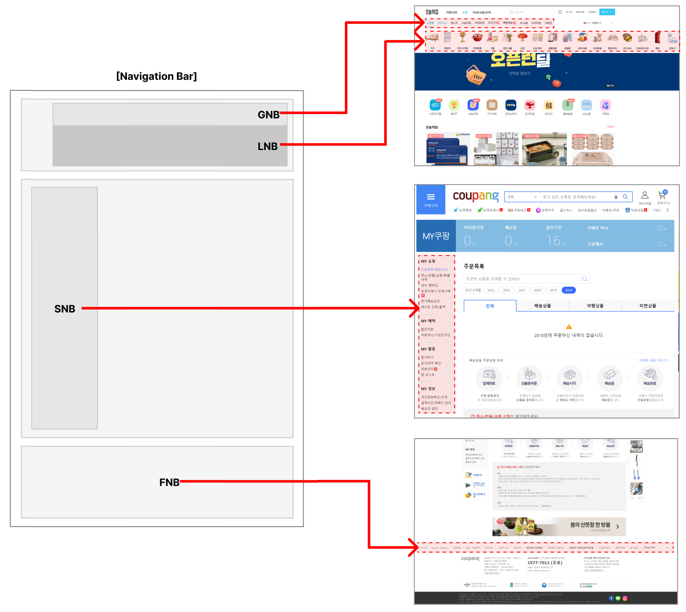Open Investor Relations footer link

pyautogui.click(x=440, y=548)
